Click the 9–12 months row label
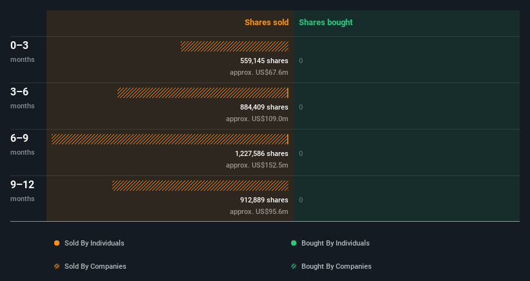This screenshot has height=281, width=530. point(23,191)
